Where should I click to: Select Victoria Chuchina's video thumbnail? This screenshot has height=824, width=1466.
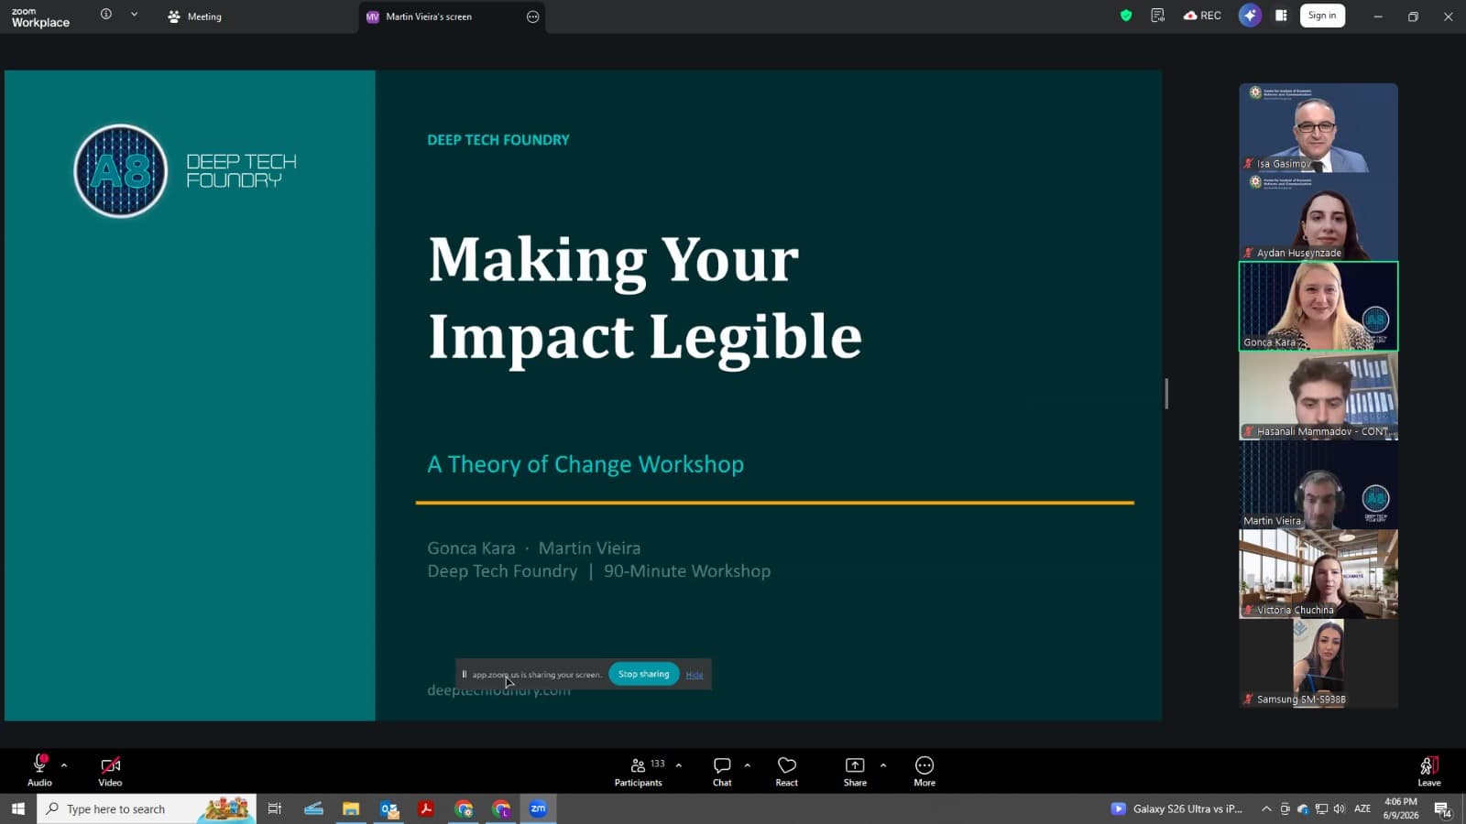pos(1318,574)
